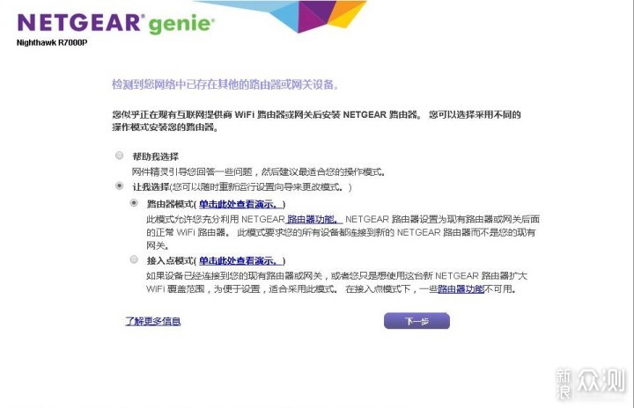Open the 接入点模式 demo link 单击此处查看演示
This screenshot has width=634, height=408.
point(240,261)
